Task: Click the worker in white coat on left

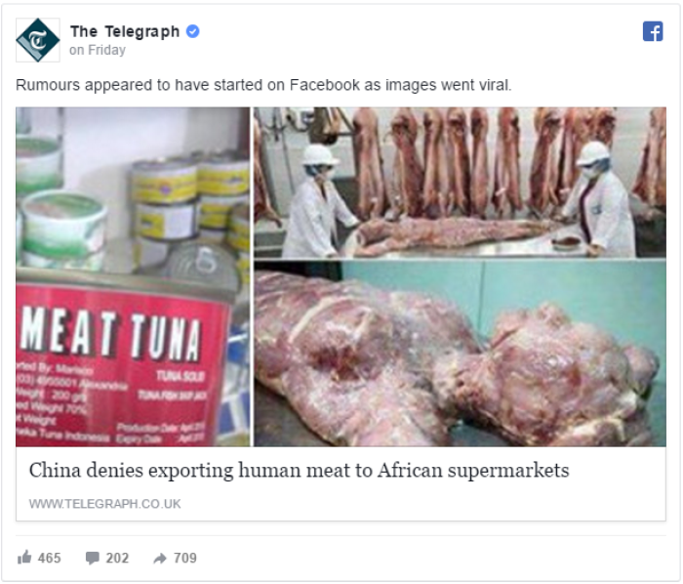Action: point(320,201)
